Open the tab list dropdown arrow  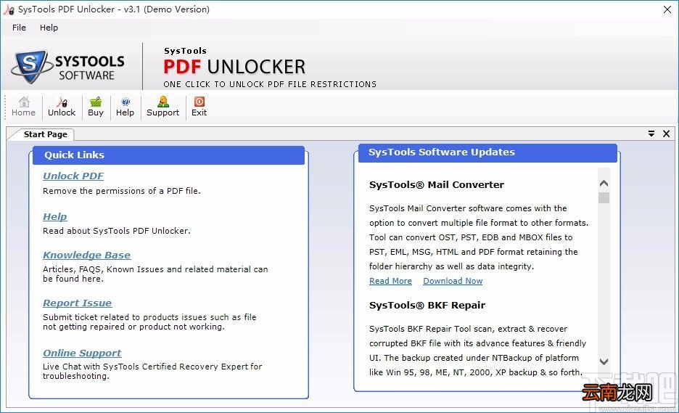(x=651, y=134)
